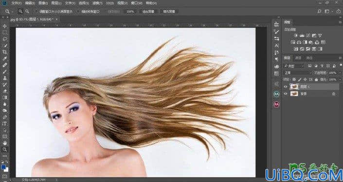Open the Paragraph panel icon

point(277,59)
